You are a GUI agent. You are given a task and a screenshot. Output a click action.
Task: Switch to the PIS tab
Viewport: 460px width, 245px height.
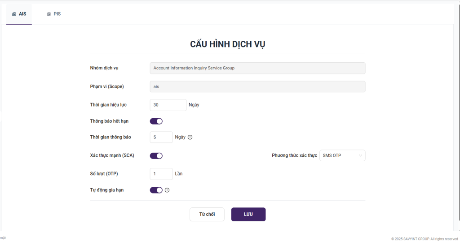[53, 14]
